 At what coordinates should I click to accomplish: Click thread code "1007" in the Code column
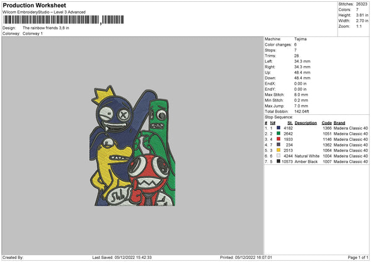327,161
